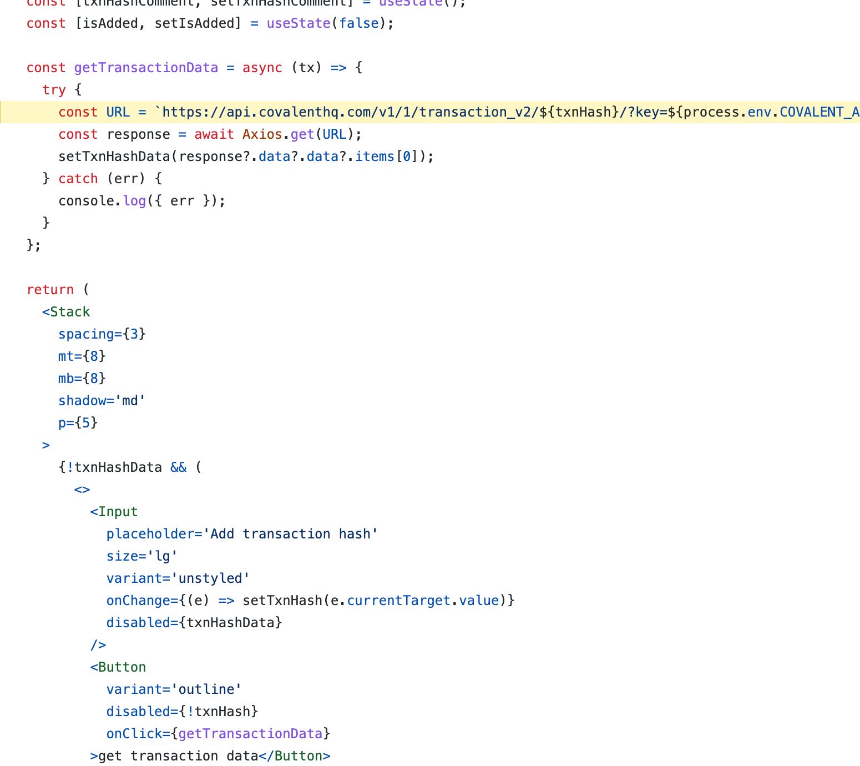Click the setTxnHashData(response...) line
Viewport: 860px width, 766px height.
246,157
